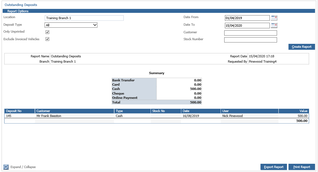Open the Deposit Type dropdown
Viewport: 318px width, 172px height.
(x=71, y=25)
